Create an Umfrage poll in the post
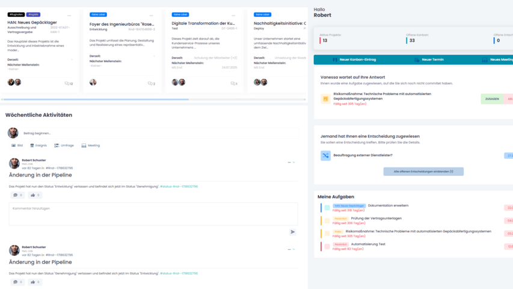Viewport: 513px width, 289px height. click(x=64, y=145)
